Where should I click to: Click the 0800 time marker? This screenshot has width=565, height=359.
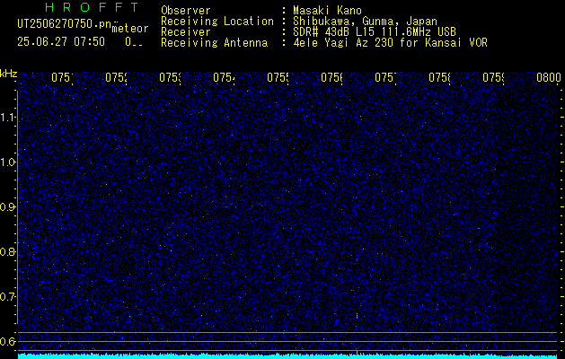[549, 78]
